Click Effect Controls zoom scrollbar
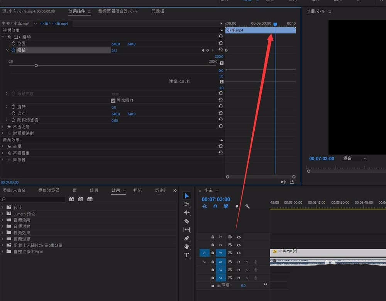Image resolution: width=386 pixels, height=301 pixels. [261, 177]
